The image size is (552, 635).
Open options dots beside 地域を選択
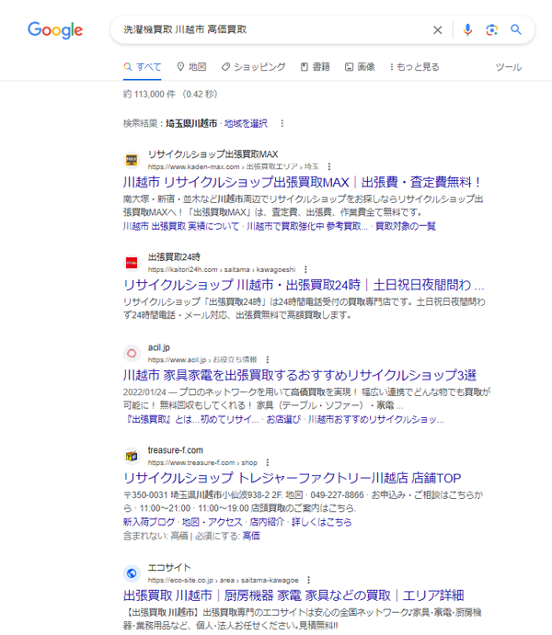click(282, 123)
